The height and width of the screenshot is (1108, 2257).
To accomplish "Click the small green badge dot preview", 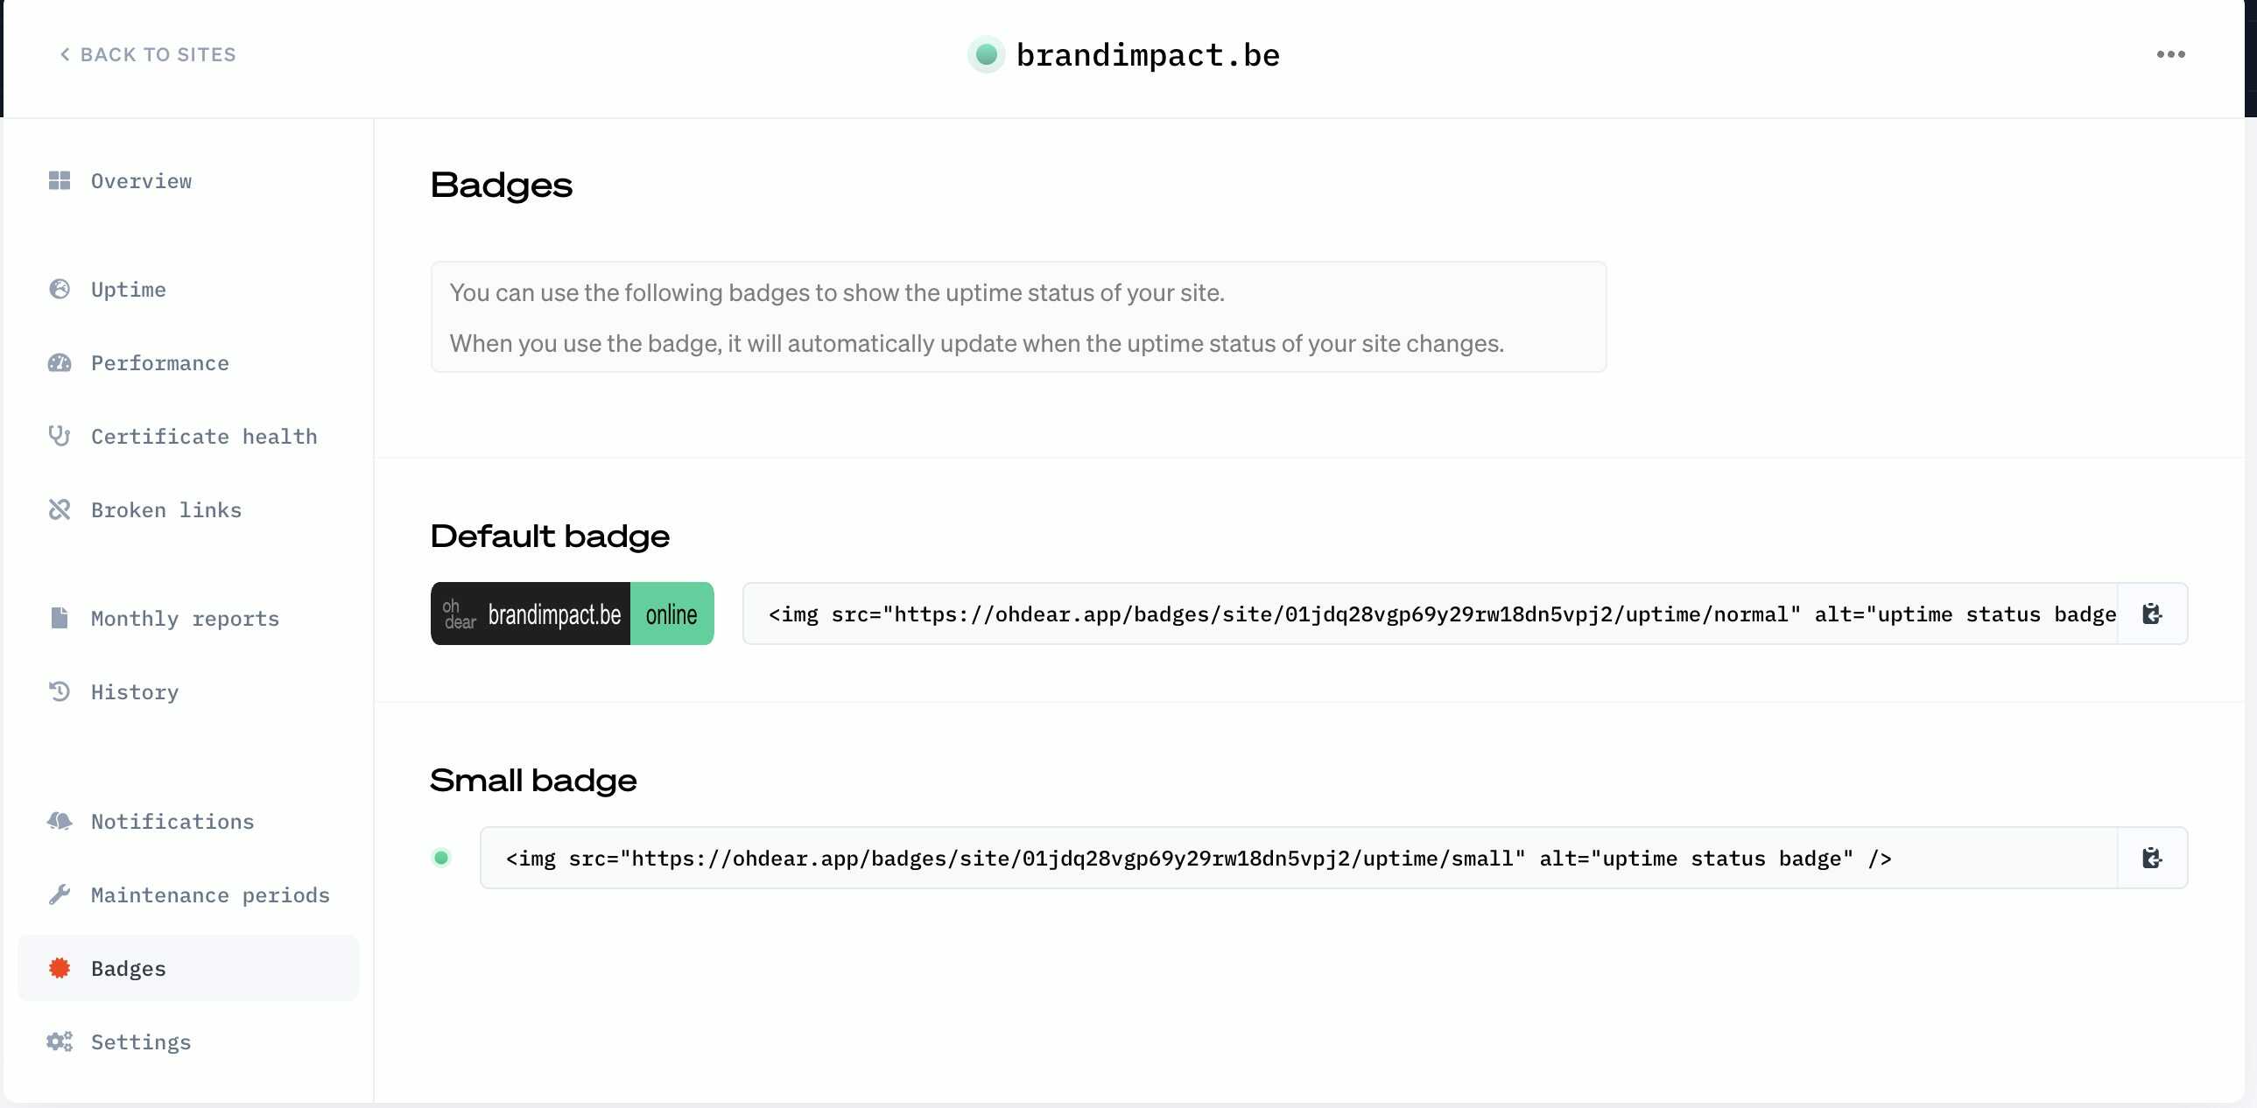I will 441,859.
